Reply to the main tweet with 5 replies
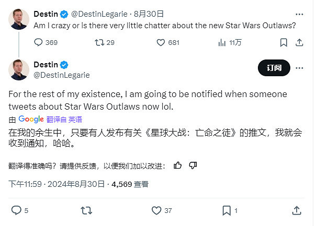 (16, 211)
